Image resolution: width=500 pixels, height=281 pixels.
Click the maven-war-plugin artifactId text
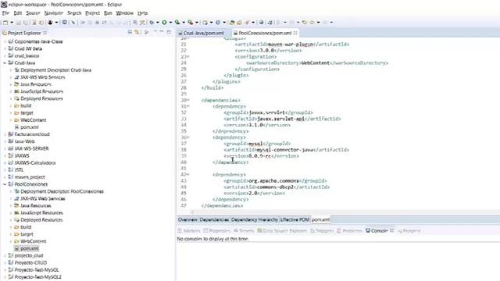[x=291, y=44]
